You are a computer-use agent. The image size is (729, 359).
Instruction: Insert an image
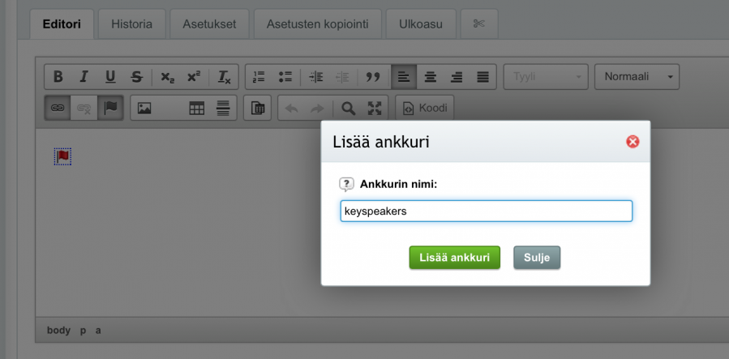[x=144, y=108]
